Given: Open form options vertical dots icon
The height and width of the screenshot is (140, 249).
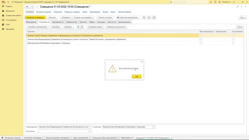Looking at the screenshot, I should [x=242, y=7].
